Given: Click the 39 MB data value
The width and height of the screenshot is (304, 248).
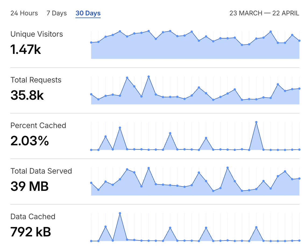Looking at the screenshot, I should coord(30,187).
